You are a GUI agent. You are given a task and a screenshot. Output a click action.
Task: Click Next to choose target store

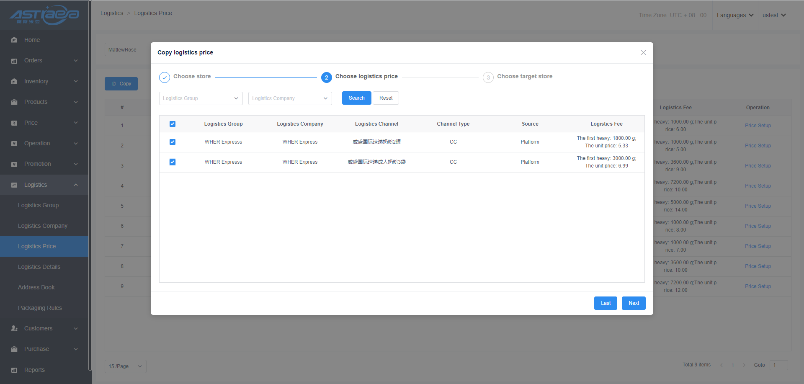[x=634, y=303]
